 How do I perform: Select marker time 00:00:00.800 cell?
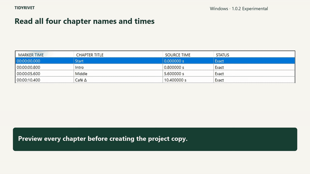pyautogui.click(x=45, y=67)
